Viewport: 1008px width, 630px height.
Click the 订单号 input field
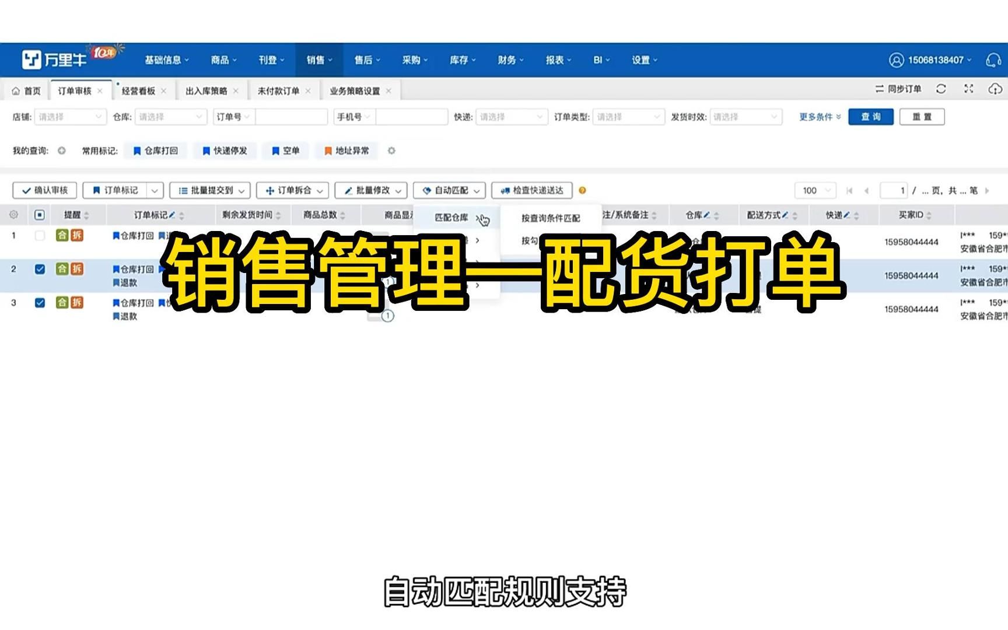291,117
